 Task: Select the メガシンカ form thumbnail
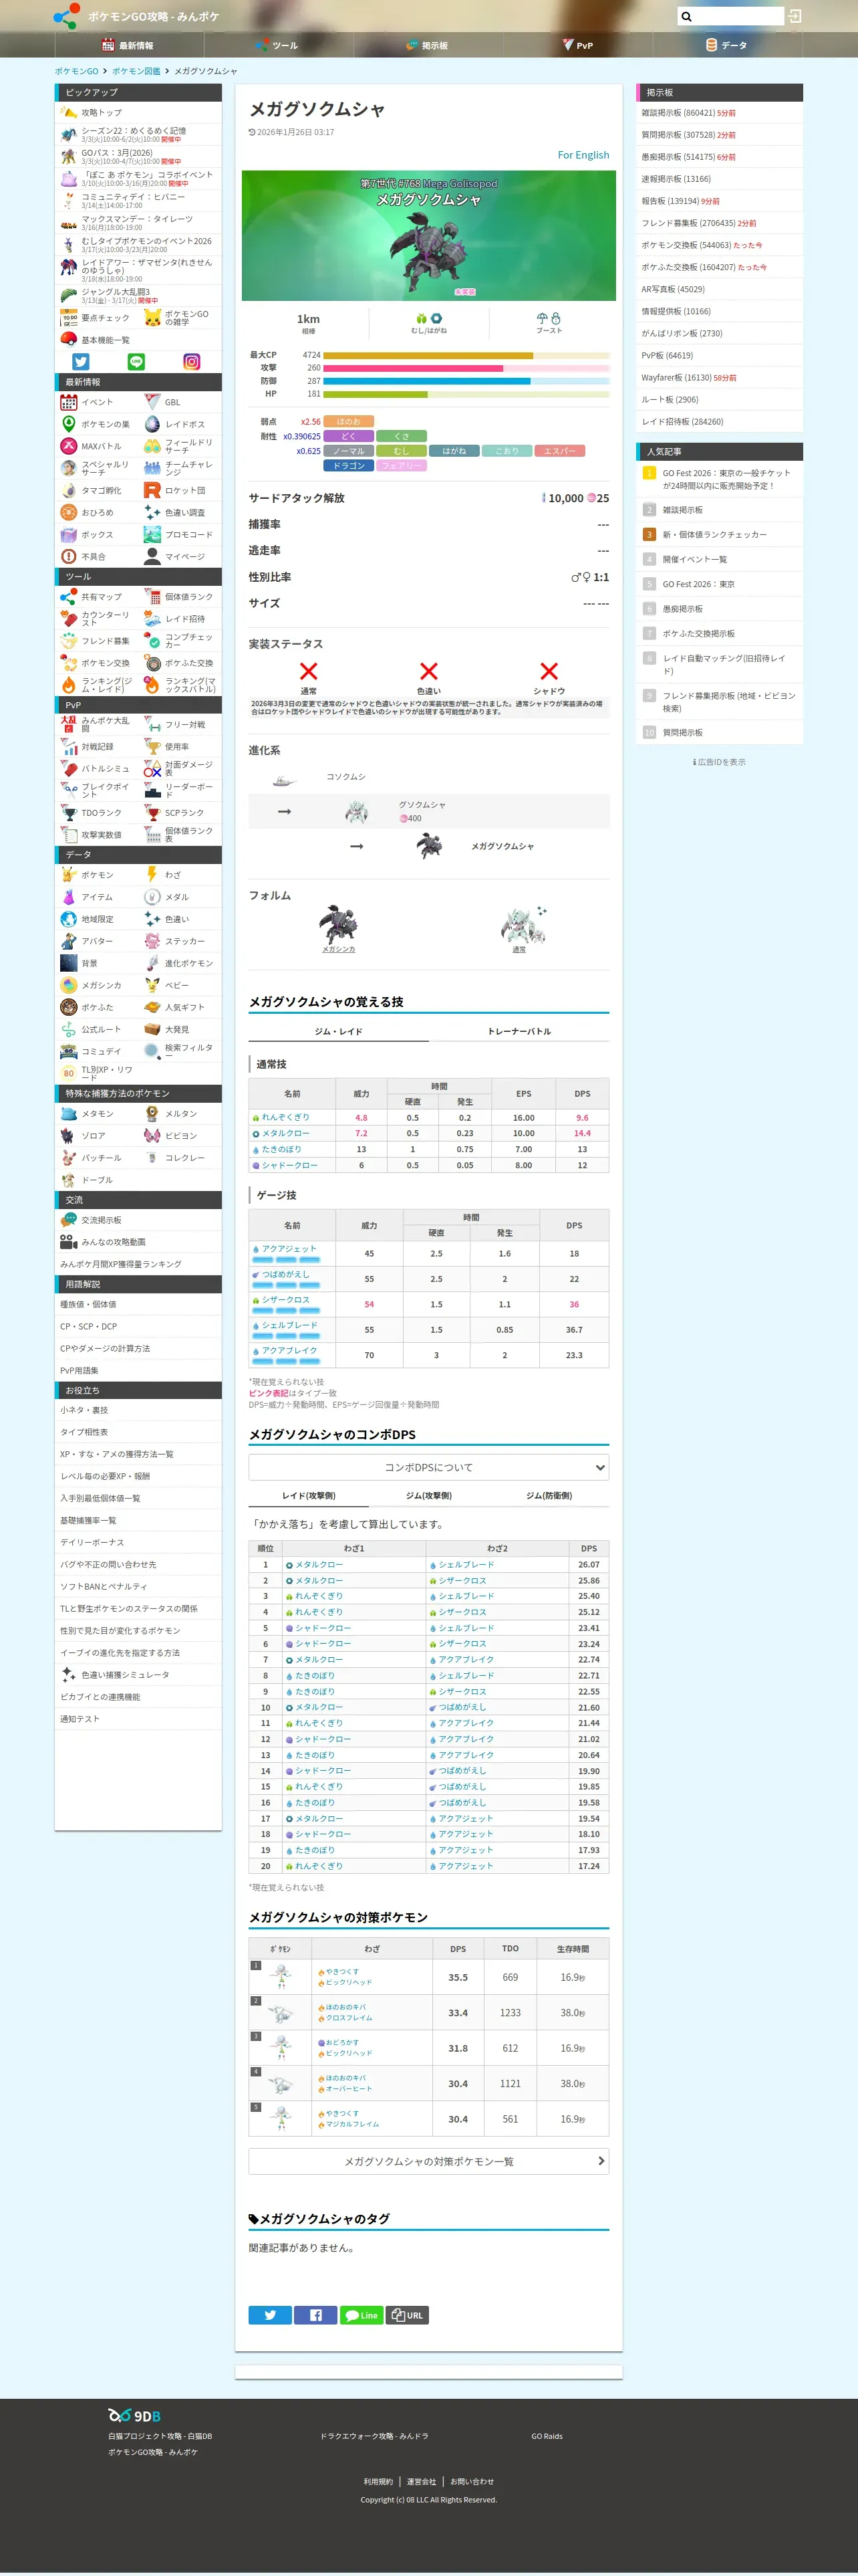coord(339,929)
